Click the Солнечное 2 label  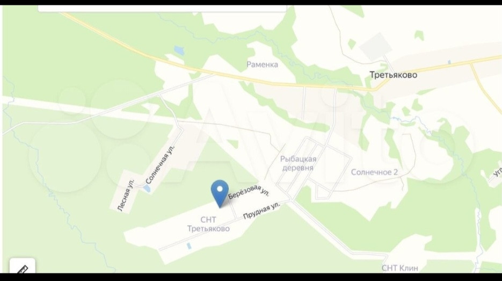[374, 172]
